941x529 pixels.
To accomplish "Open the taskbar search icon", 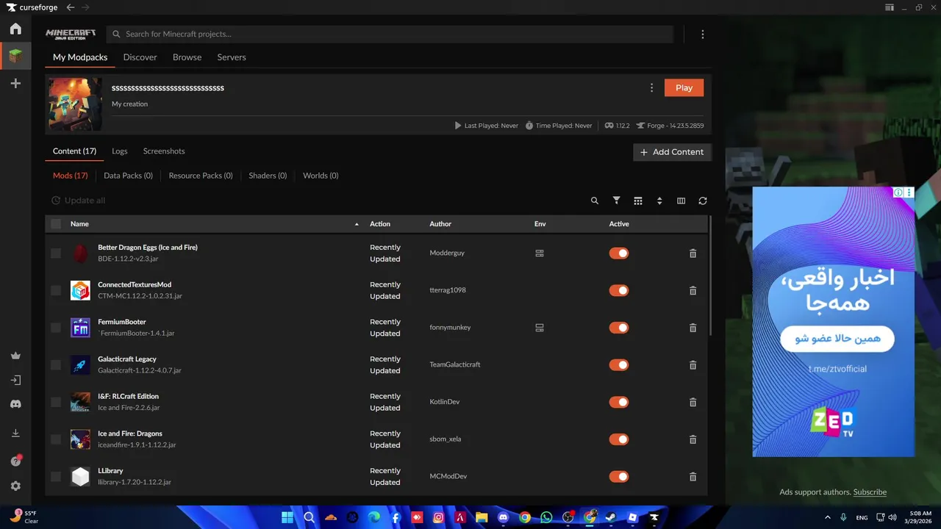I will pyautogui.click(x=310, y=517).
